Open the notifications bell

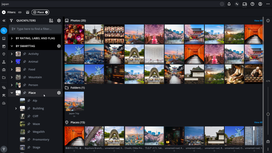pyautogui.click(x=229, y=4)
